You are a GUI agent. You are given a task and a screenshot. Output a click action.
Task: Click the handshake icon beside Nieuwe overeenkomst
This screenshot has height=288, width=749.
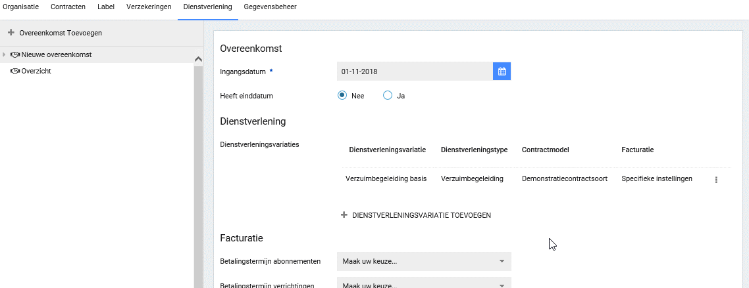[14, 55]
